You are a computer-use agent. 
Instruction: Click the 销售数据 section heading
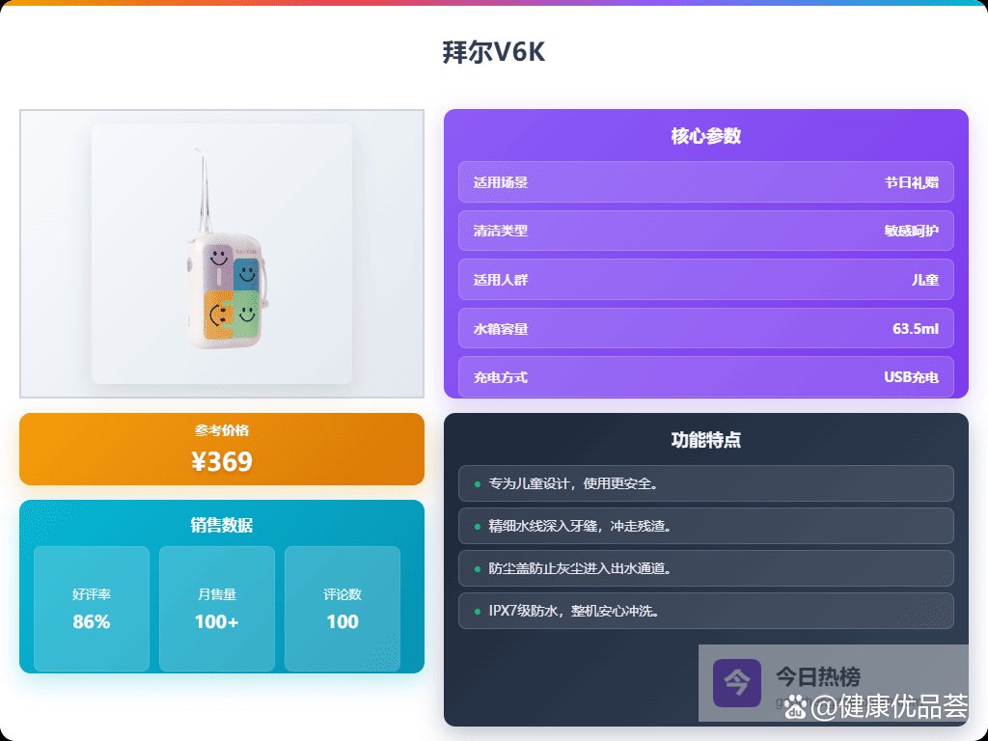(x=222, y=525)
